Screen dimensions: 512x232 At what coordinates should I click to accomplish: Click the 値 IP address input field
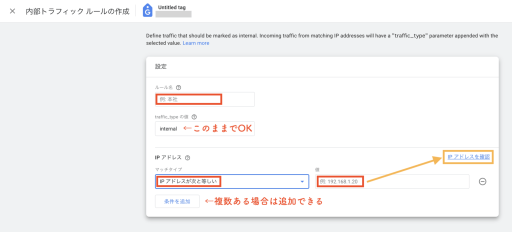(x=392, y=181)
